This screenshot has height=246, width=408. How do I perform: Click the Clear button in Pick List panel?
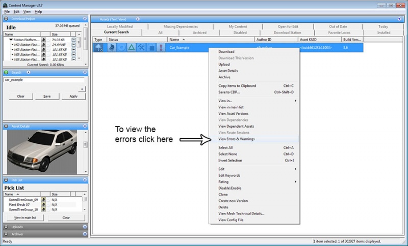click(66, 218)
